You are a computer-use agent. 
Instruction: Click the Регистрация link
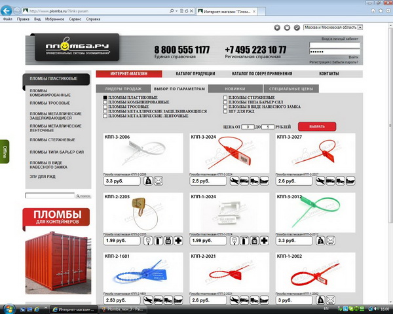pos(320,62)
